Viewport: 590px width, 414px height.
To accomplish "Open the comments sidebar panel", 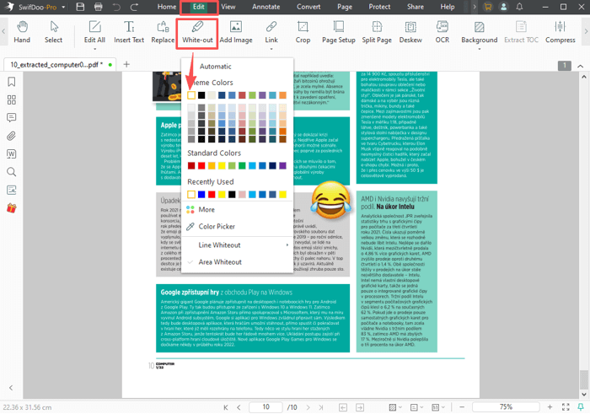I will click(12, 118).
